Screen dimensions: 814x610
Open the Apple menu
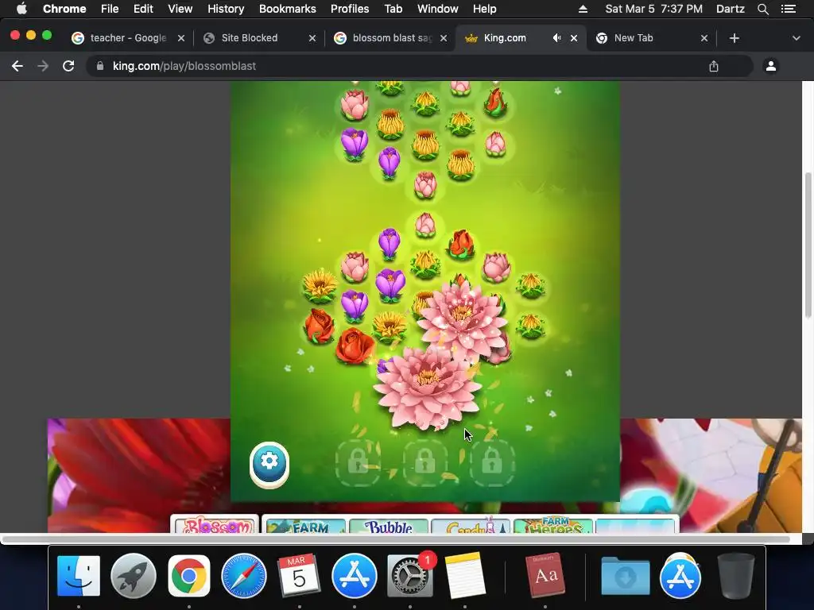point(21,9)
